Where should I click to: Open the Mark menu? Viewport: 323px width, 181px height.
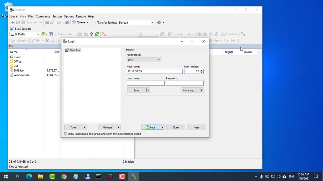click(x=23, y=16)
